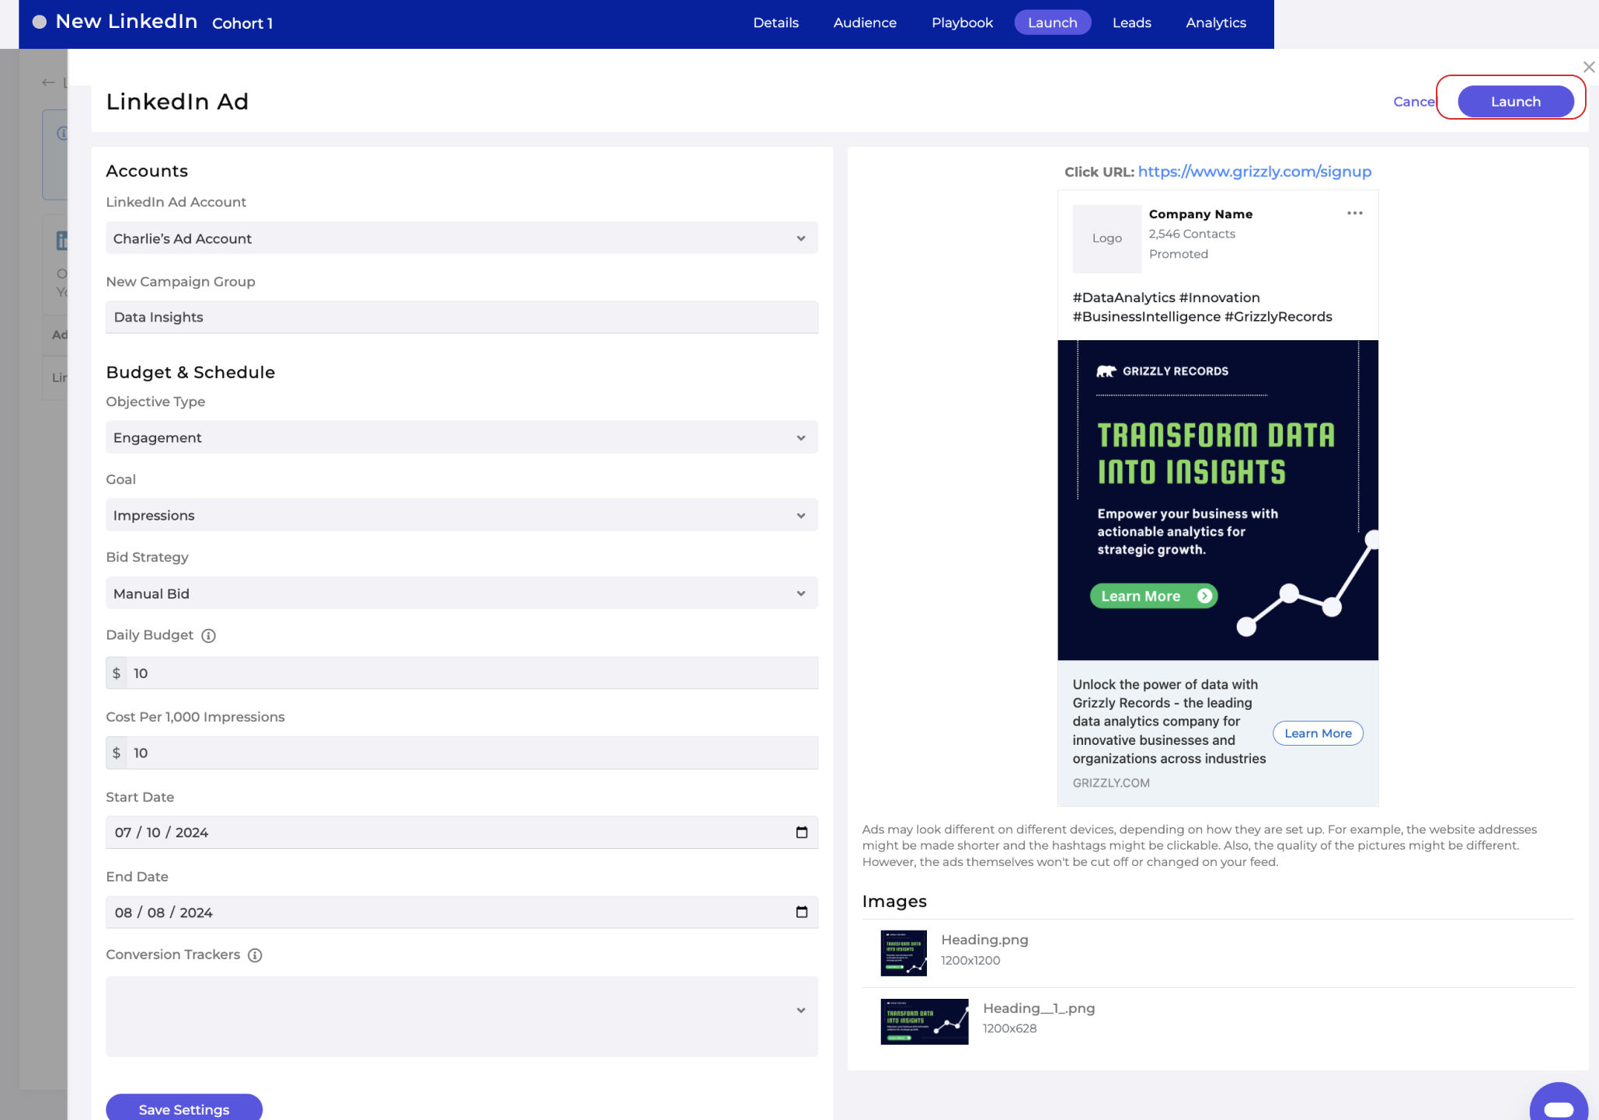Viewport: 1599px width, 1120px height.
Task: Click the Conversion Trackers info icon
Action: click(x=255, y=955)
